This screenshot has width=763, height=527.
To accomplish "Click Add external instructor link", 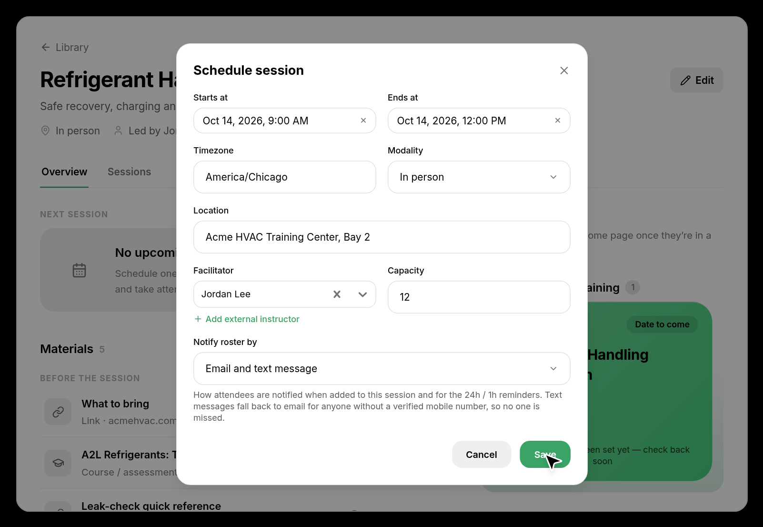I will coord(247,319).
